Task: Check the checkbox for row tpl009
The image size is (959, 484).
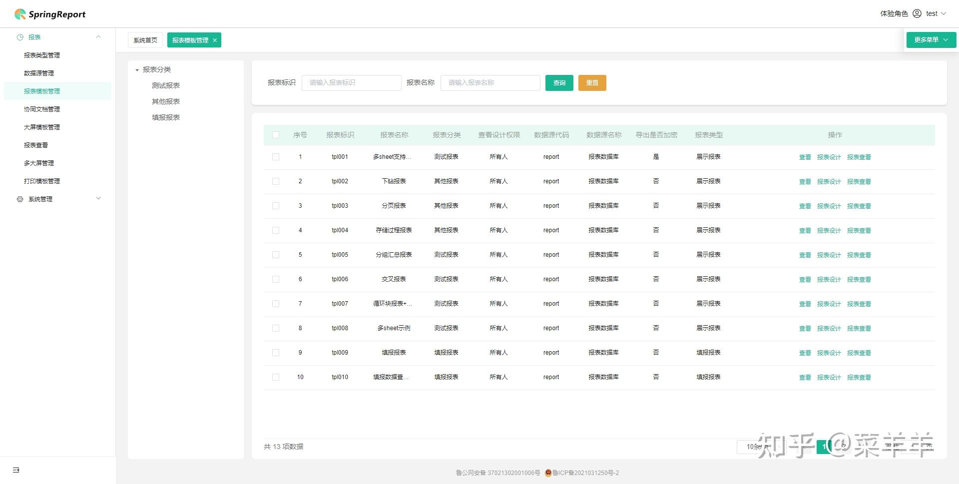Action: (276, 353)
